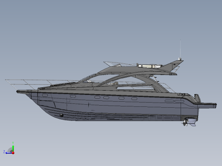This screenshot has width=222, height=166.
Task: Select the yacht's radio antenna mast
Action: (180, 49)
